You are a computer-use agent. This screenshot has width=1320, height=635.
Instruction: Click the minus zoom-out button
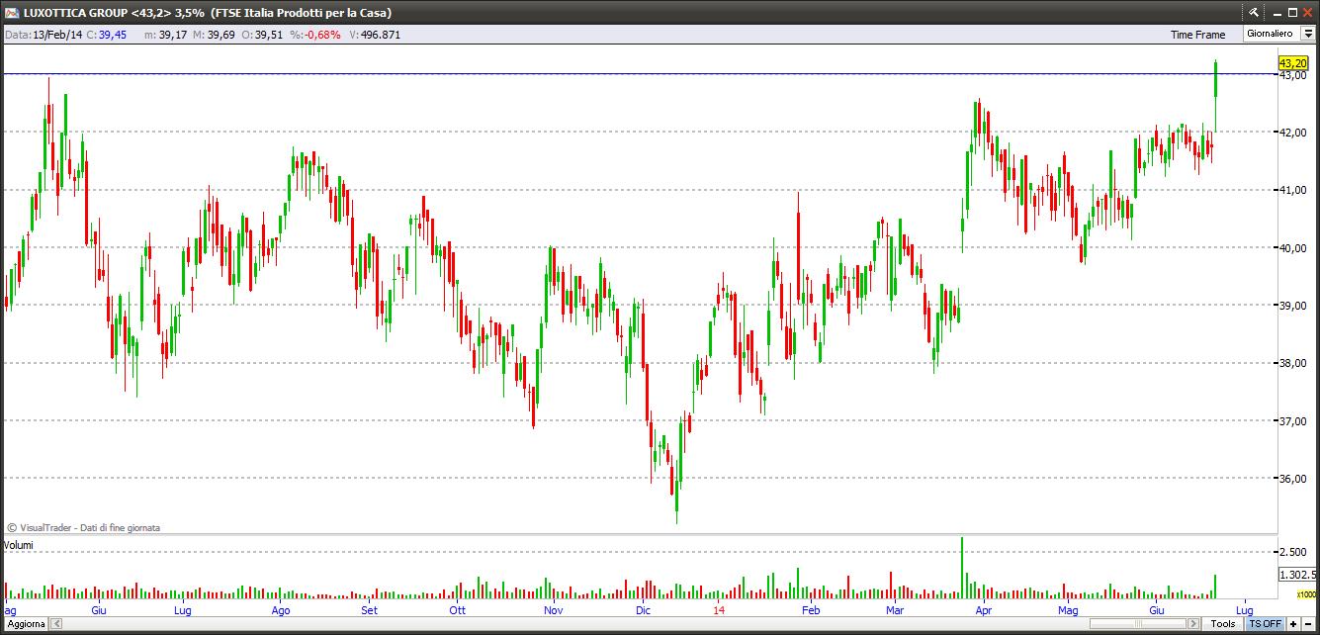pos(1309,624)
